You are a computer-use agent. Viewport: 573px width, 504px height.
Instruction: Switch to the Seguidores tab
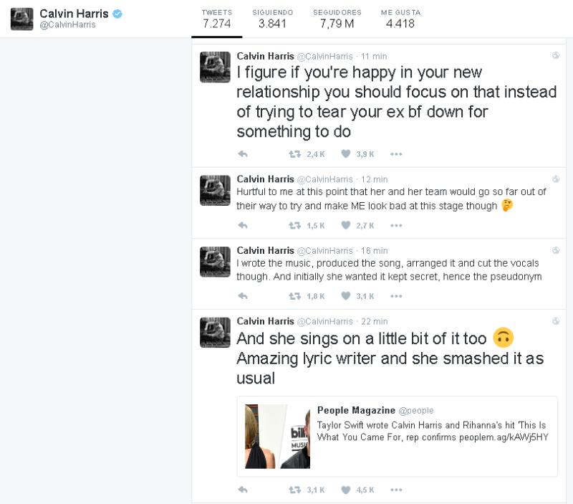(337, 19)
